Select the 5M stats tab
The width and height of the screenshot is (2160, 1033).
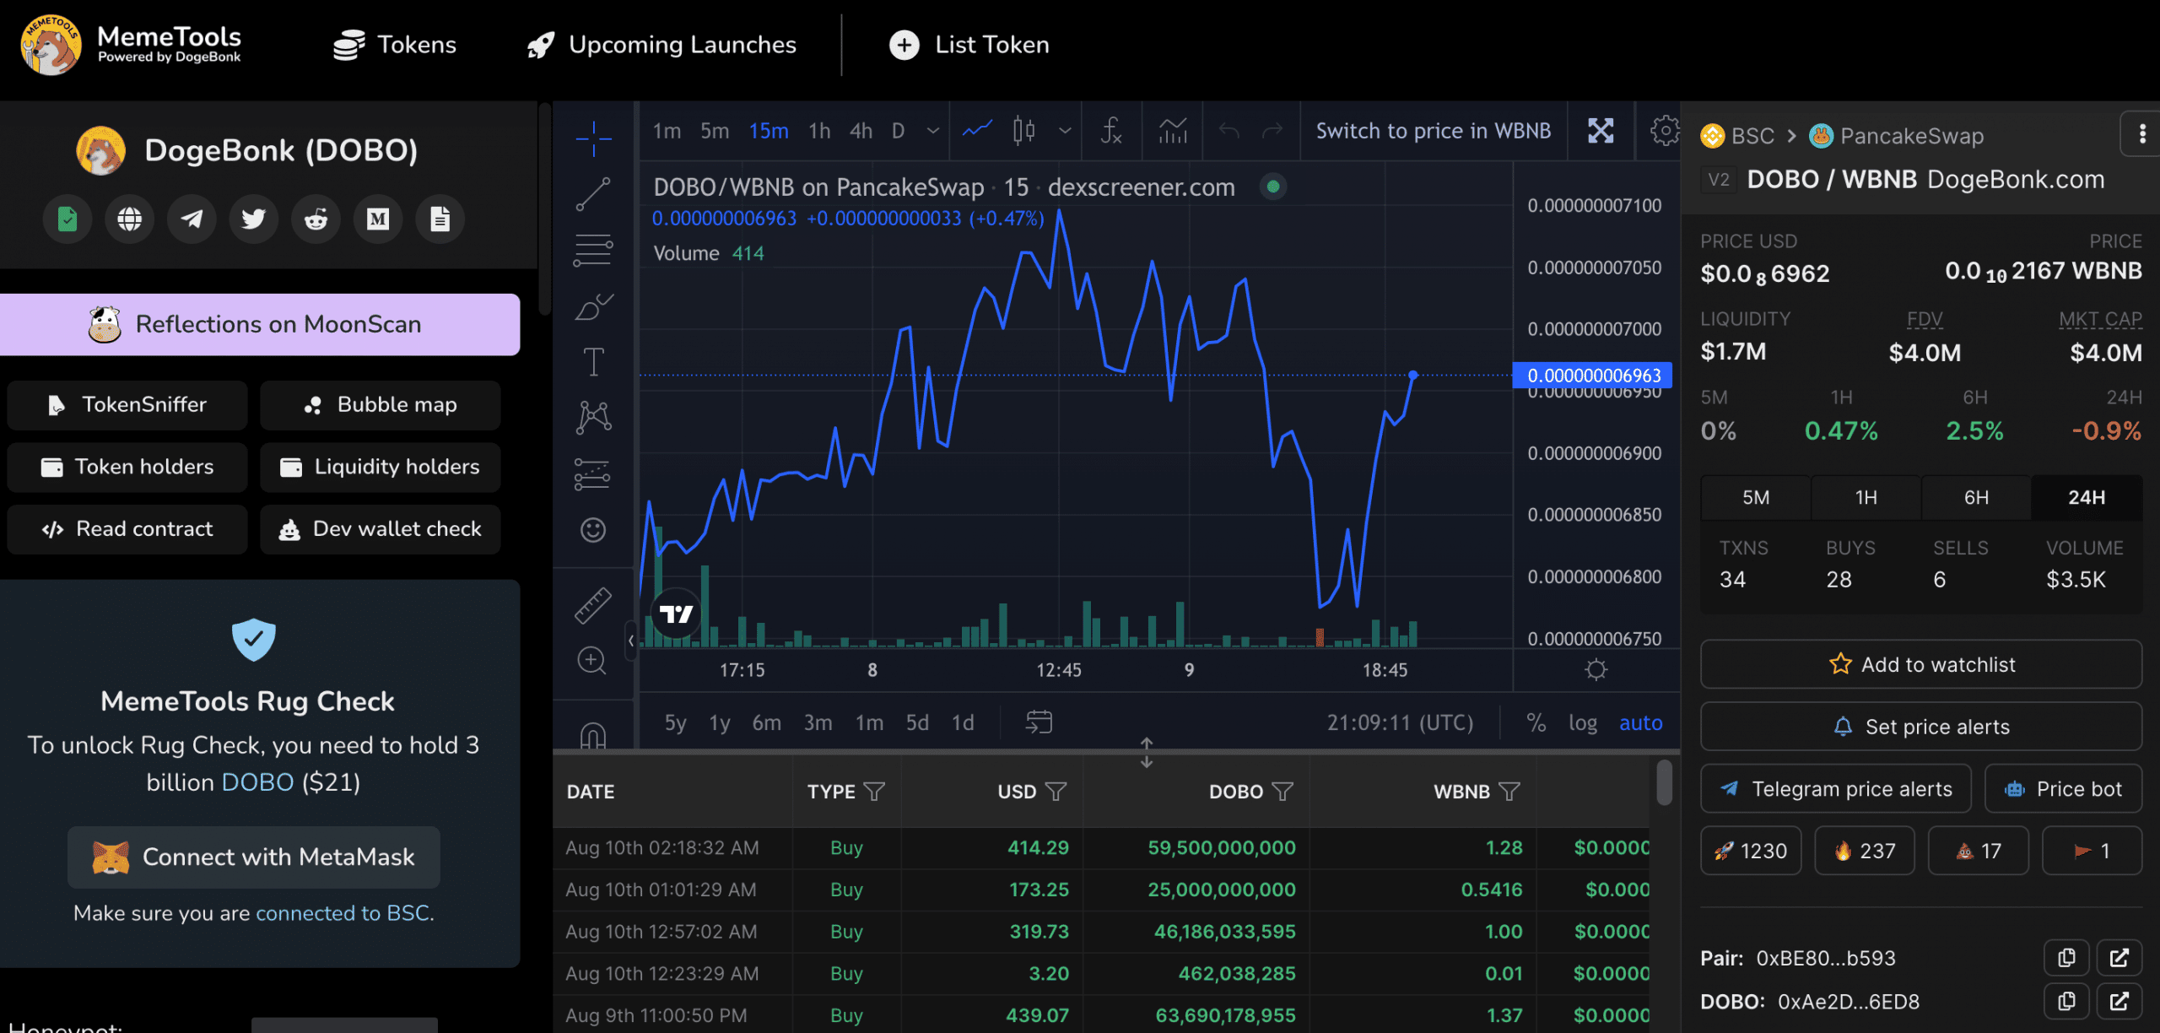coord(1756,498)
